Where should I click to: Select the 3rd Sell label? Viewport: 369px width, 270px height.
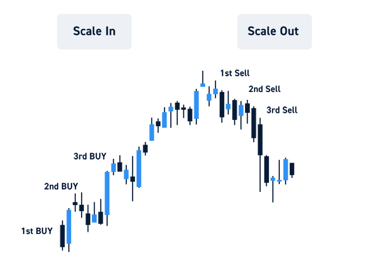pos(282,110)
